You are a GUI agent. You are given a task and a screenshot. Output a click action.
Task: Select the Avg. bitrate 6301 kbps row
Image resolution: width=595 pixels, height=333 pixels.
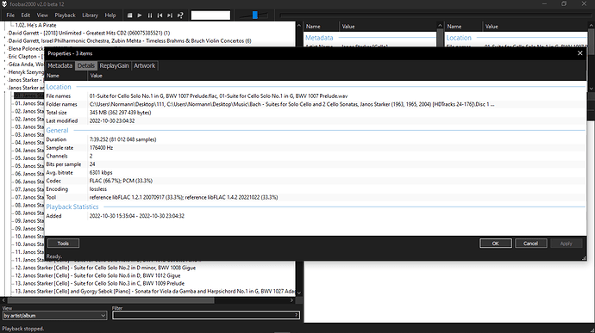pyautogui.click(x=316, y=173)
